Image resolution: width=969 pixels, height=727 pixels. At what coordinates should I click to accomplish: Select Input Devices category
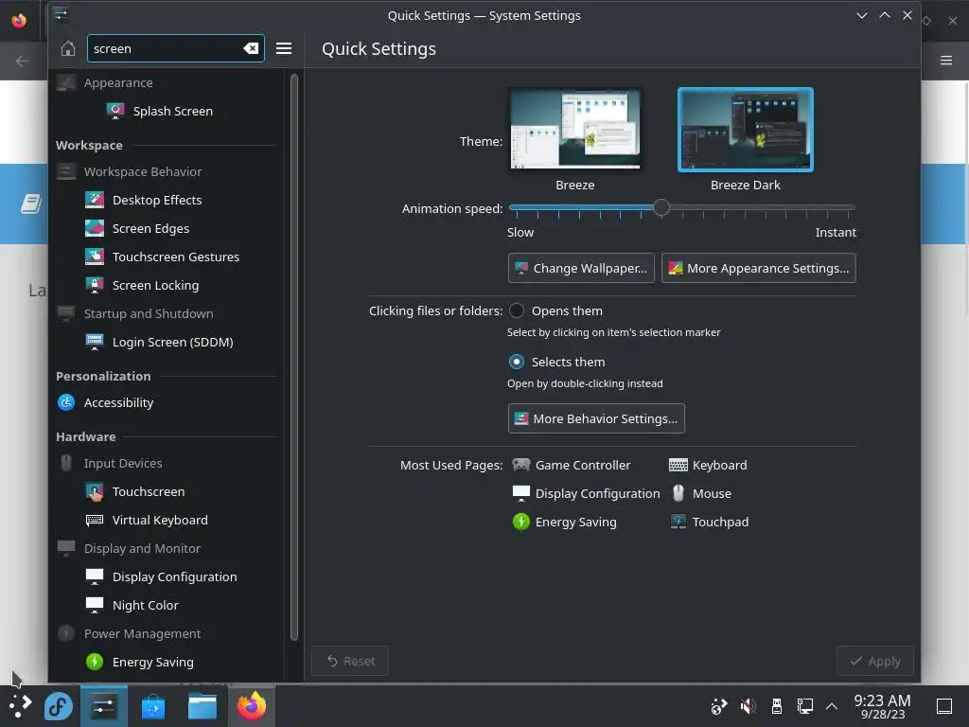pos(165,464)
